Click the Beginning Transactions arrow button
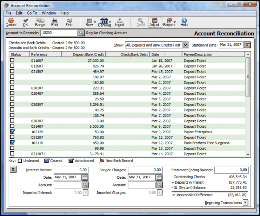This screenshot has width=260, height=216. click(x=245, y=202)
